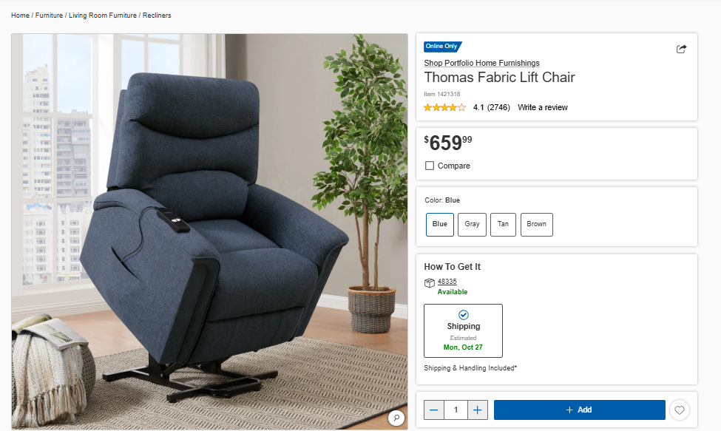Click the Shipping checkmark circle icon
721x431 pixels.
pyautogui.click(x=464, y=315)
